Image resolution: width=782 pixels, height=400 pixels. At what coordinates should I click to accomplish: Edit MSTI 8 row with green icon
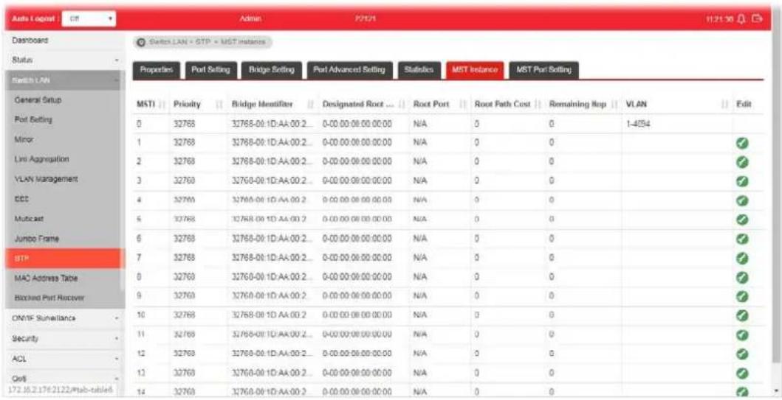pyautogui.click(x=743, y=277)
